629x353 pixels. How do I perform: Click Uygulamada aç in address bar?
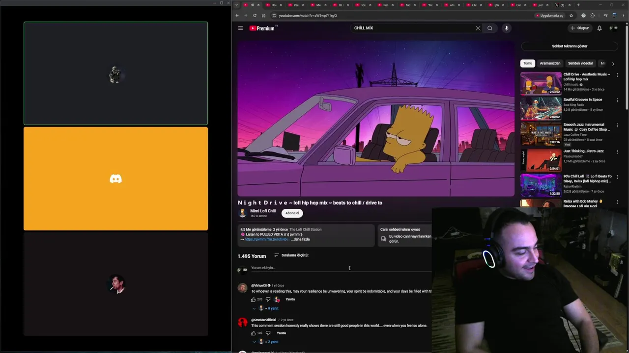549,15
